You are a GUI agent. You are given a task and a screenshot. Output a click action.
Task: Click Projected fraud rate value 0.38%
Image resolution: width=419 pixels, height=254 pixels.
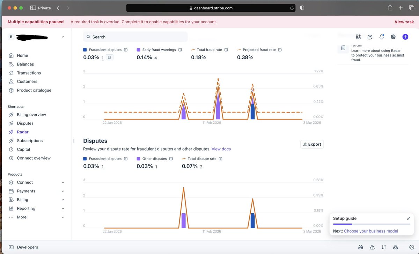click(x=245, y=57)
